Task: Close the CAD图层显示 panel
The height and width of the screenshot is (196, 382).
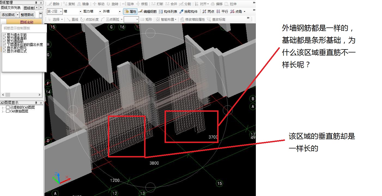Action: (x=41, y=103)
